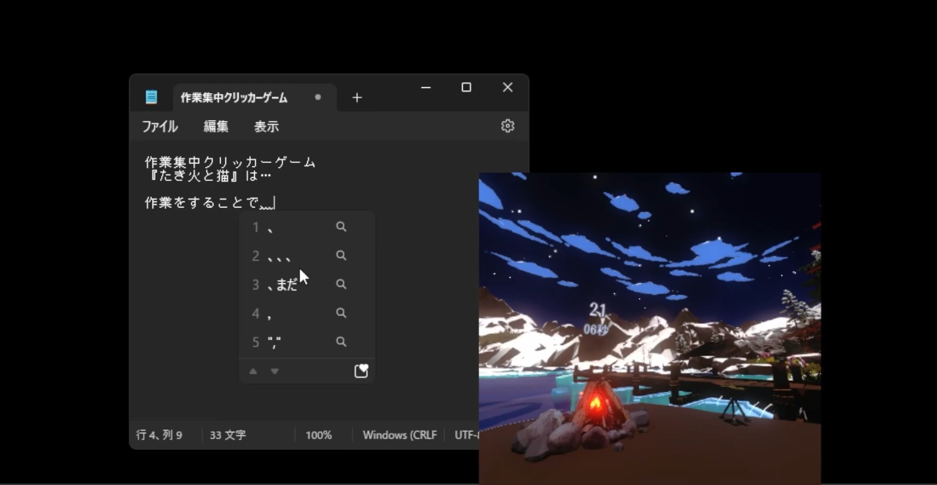
Task: Choose IME candidate 3 '、まだ'
Action: [282, 285]
